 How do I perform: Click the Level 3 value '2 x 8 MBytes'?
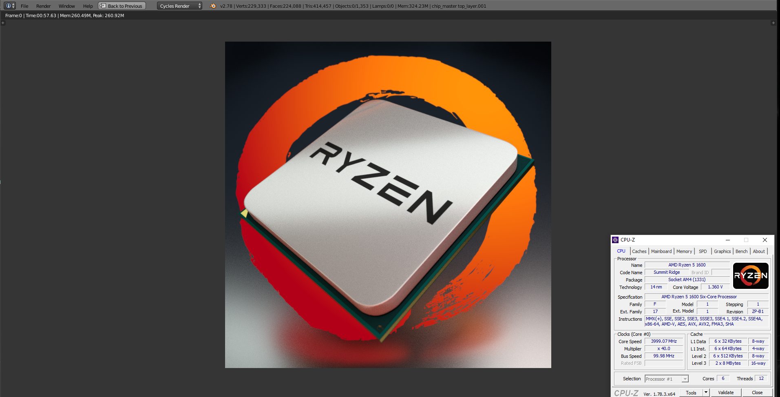tap(728, 364)
